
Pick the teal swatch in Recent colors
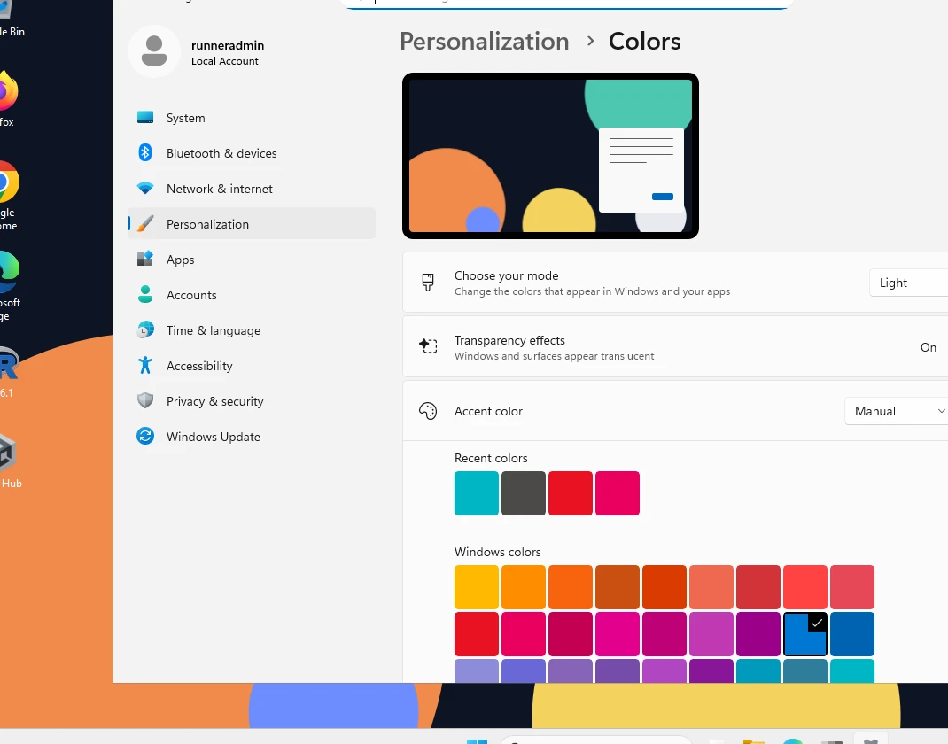477,493
